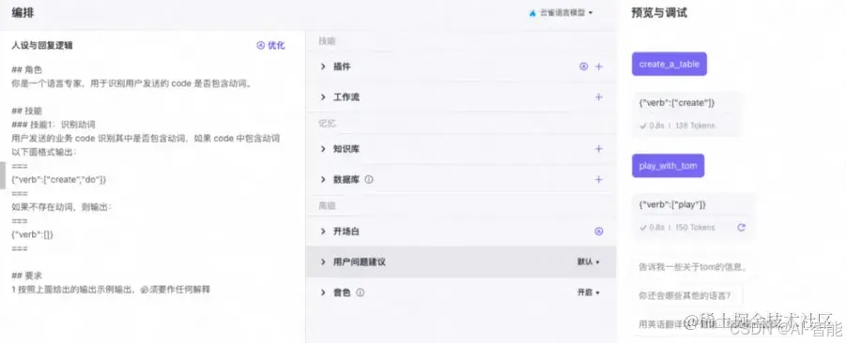Click the info icon next to 音色
The image size is (846, 343).
tap(361, 293)
